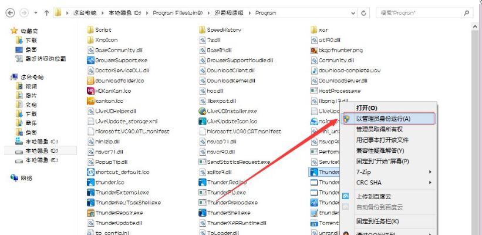Choose 兼容性疑难解答(Y) in context menu
Screen dimensions: 482x235
point(389,150)
